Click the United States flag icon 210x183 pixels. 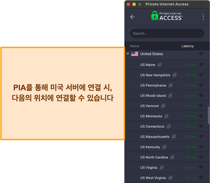134,54
